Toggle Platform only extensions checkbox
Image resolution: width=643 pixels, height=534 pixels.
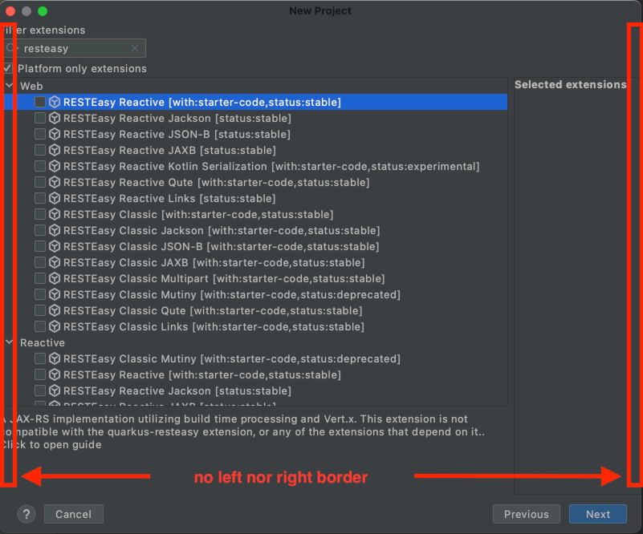(8, 68)
